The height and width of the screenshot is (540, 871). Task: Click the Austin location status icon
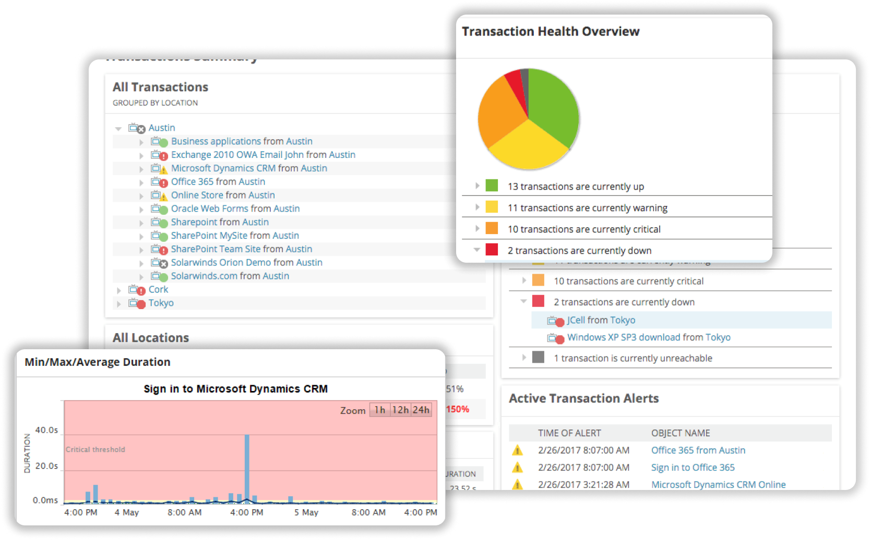tap(137, 128)
